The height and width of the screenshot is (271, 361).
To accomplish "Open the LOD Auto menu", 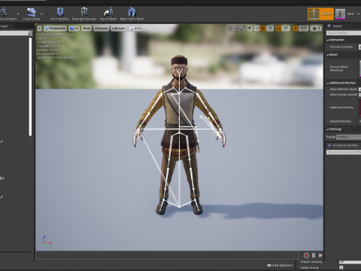I will click(118, 29).
